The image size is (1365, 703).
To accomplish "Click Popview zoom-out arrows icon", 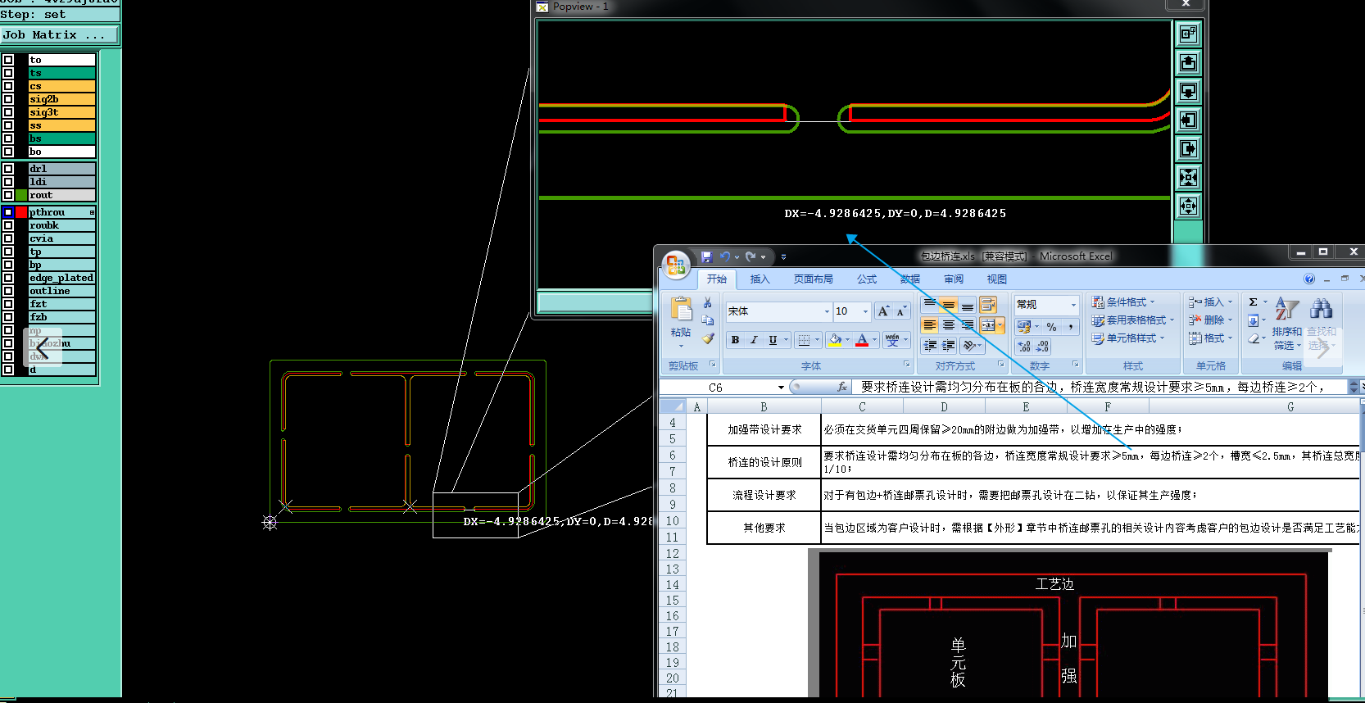I will coord(1188,177).
